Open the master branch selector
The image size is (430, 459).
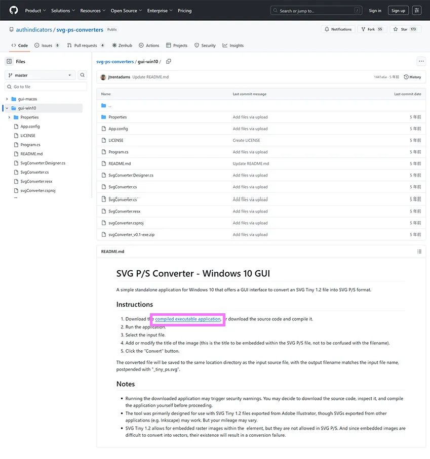click(40, 75)
